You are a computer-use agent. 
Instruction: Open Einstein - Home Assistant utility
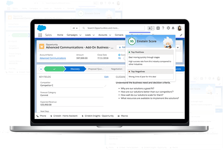point(64,116)
